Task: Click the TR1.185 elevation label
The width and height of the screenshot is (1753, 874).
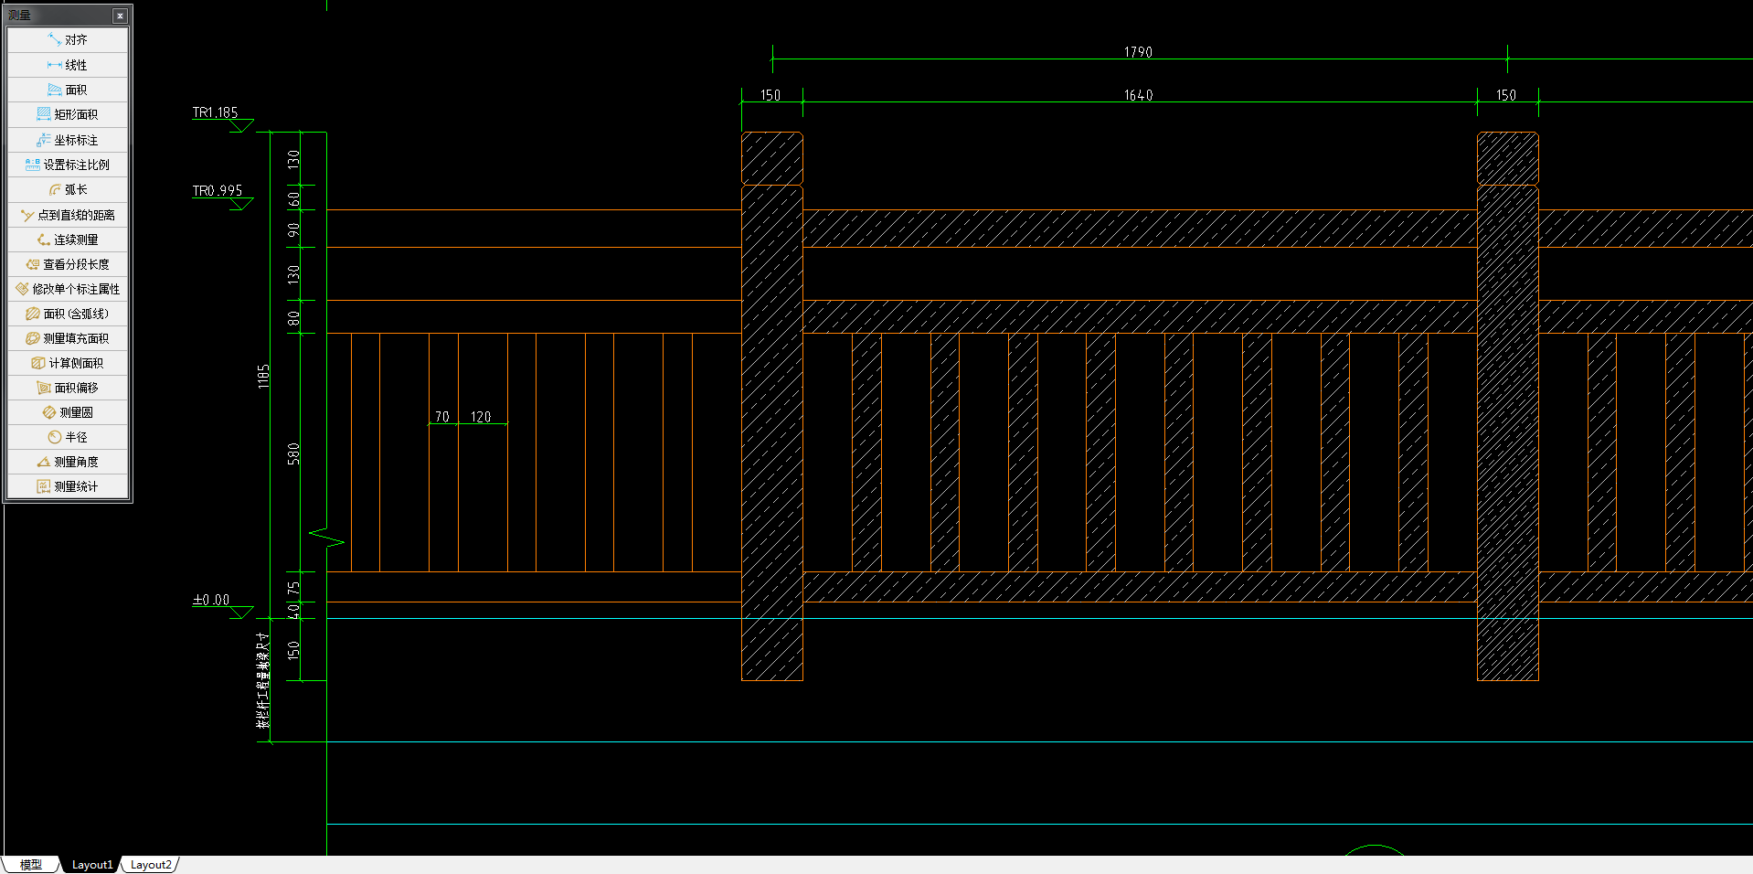Action: coord(215,112)
